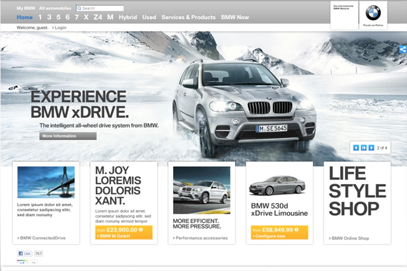
Task: Click the search magnifier icon
Action: (79, 8)
